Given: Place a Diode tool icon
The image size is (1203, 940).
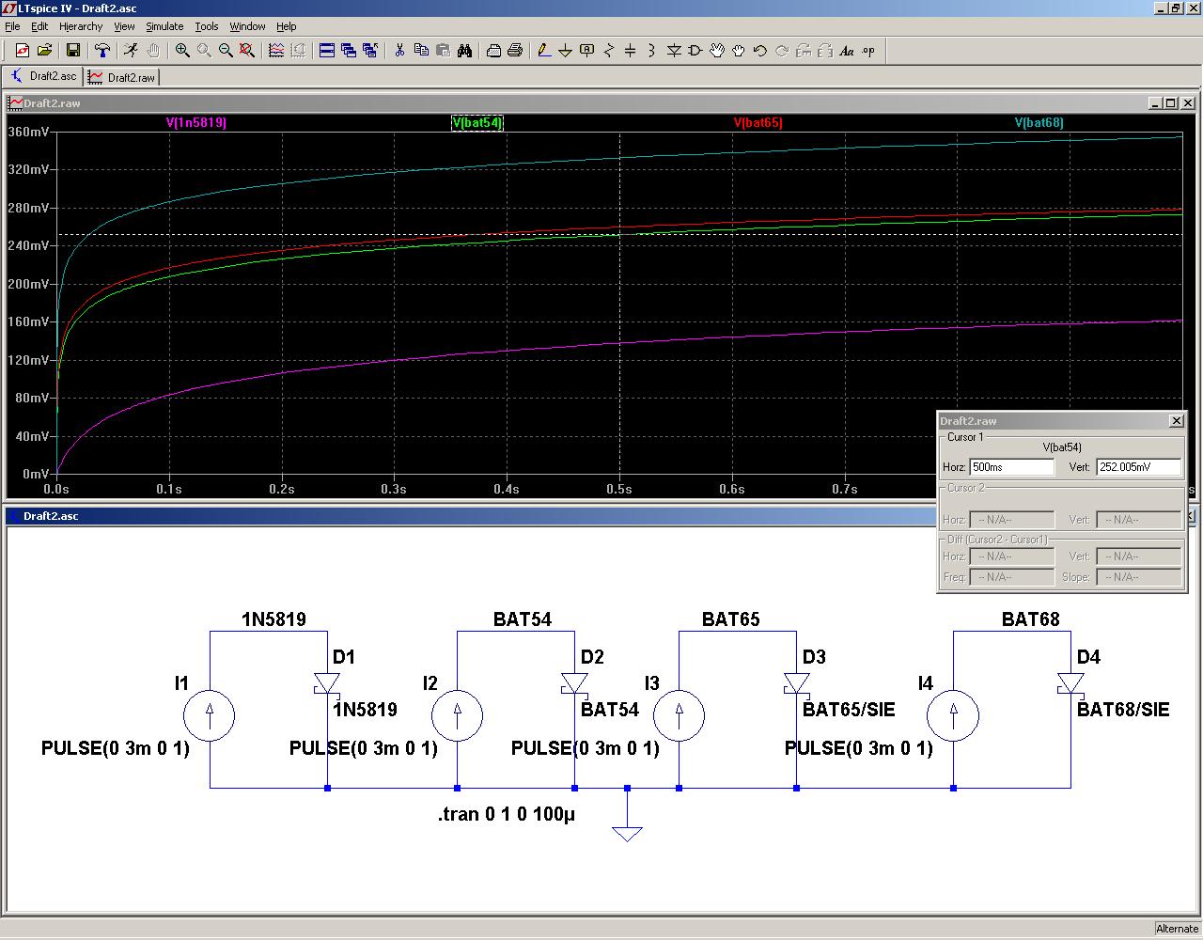Looking at the screenshot, I should pyautogui.click(x=674, y=51).
